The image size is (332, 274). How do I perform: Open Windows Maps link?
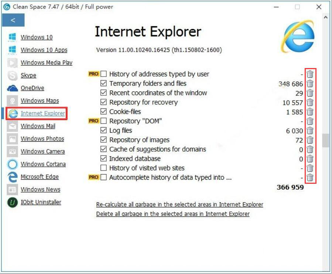pos(40,101)
